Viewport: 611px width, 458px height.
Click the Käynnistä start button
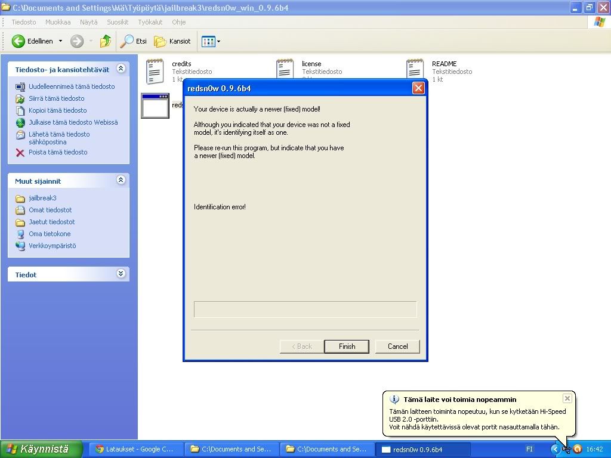point(41,449)
